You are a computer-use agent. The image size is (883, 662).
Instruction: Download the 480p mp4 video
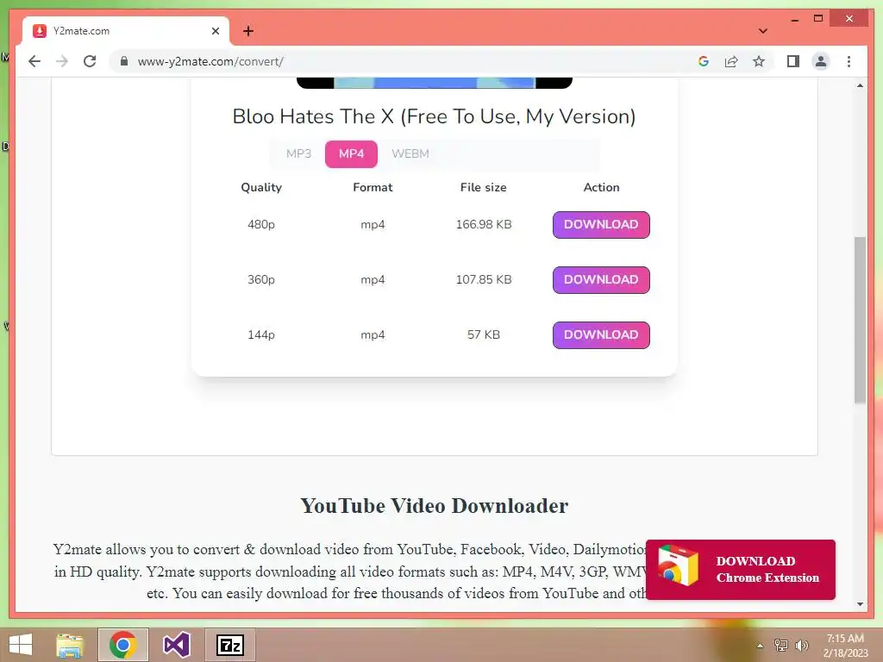point(601,225)
